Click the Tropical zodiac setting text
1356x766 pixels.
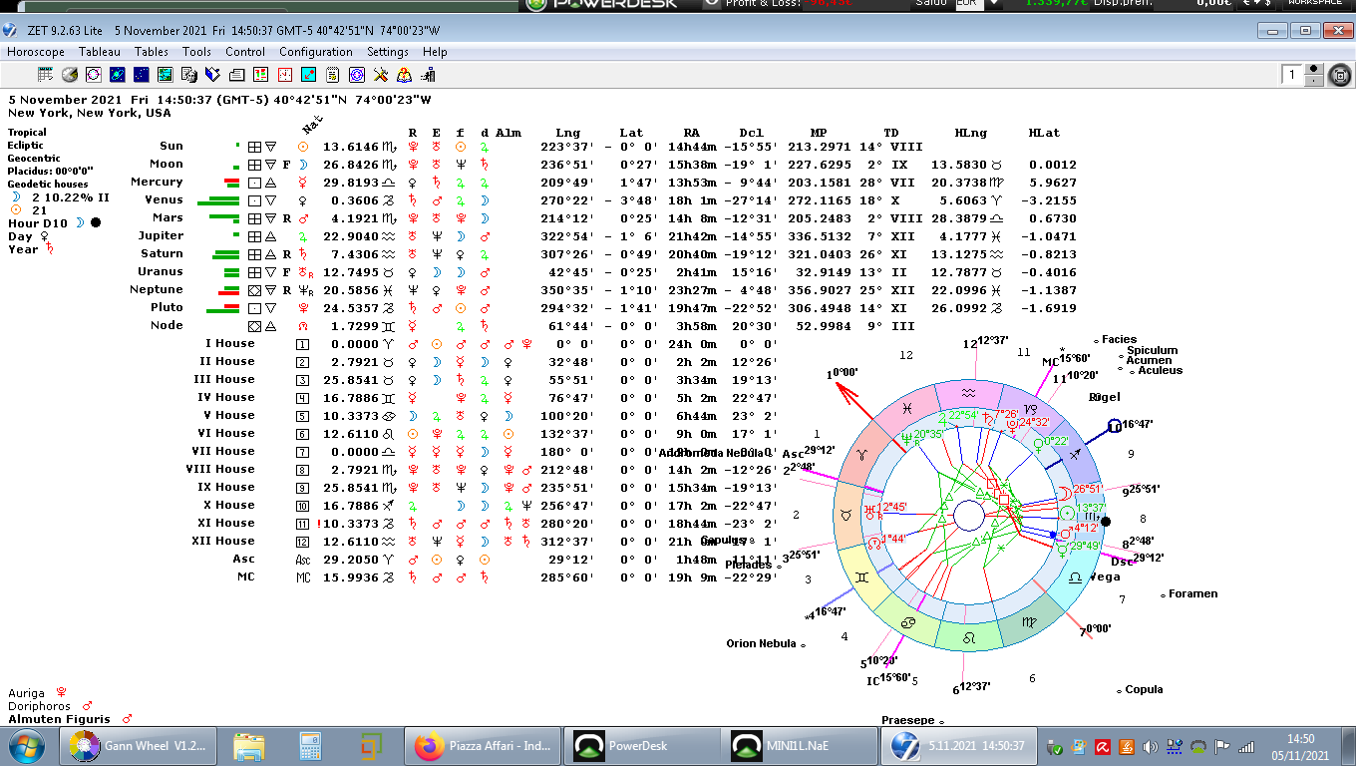[27, 133]
